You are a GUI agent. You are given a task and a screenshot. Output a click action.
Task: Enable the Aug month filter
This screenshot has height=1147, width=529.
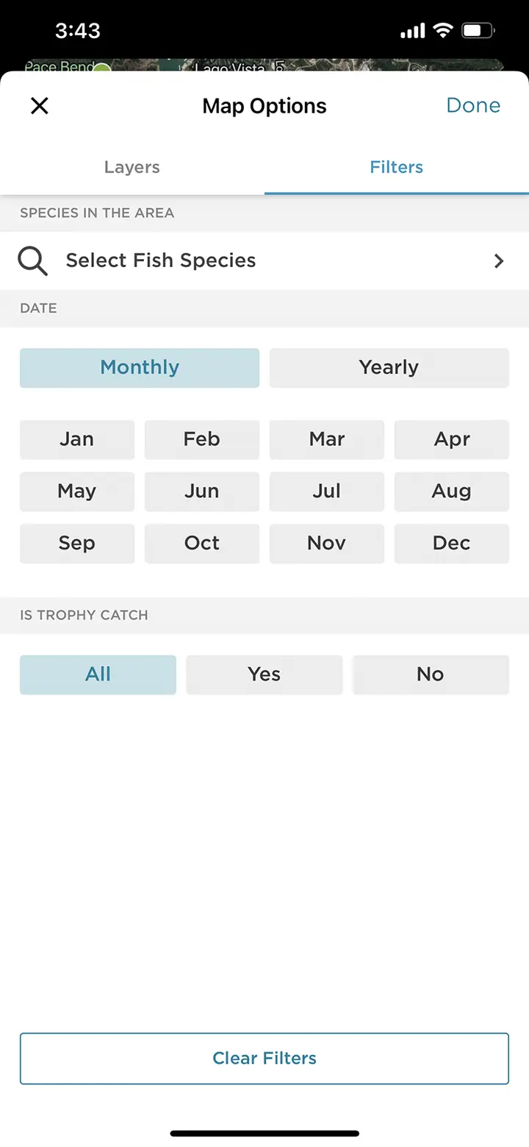(451, 491)
